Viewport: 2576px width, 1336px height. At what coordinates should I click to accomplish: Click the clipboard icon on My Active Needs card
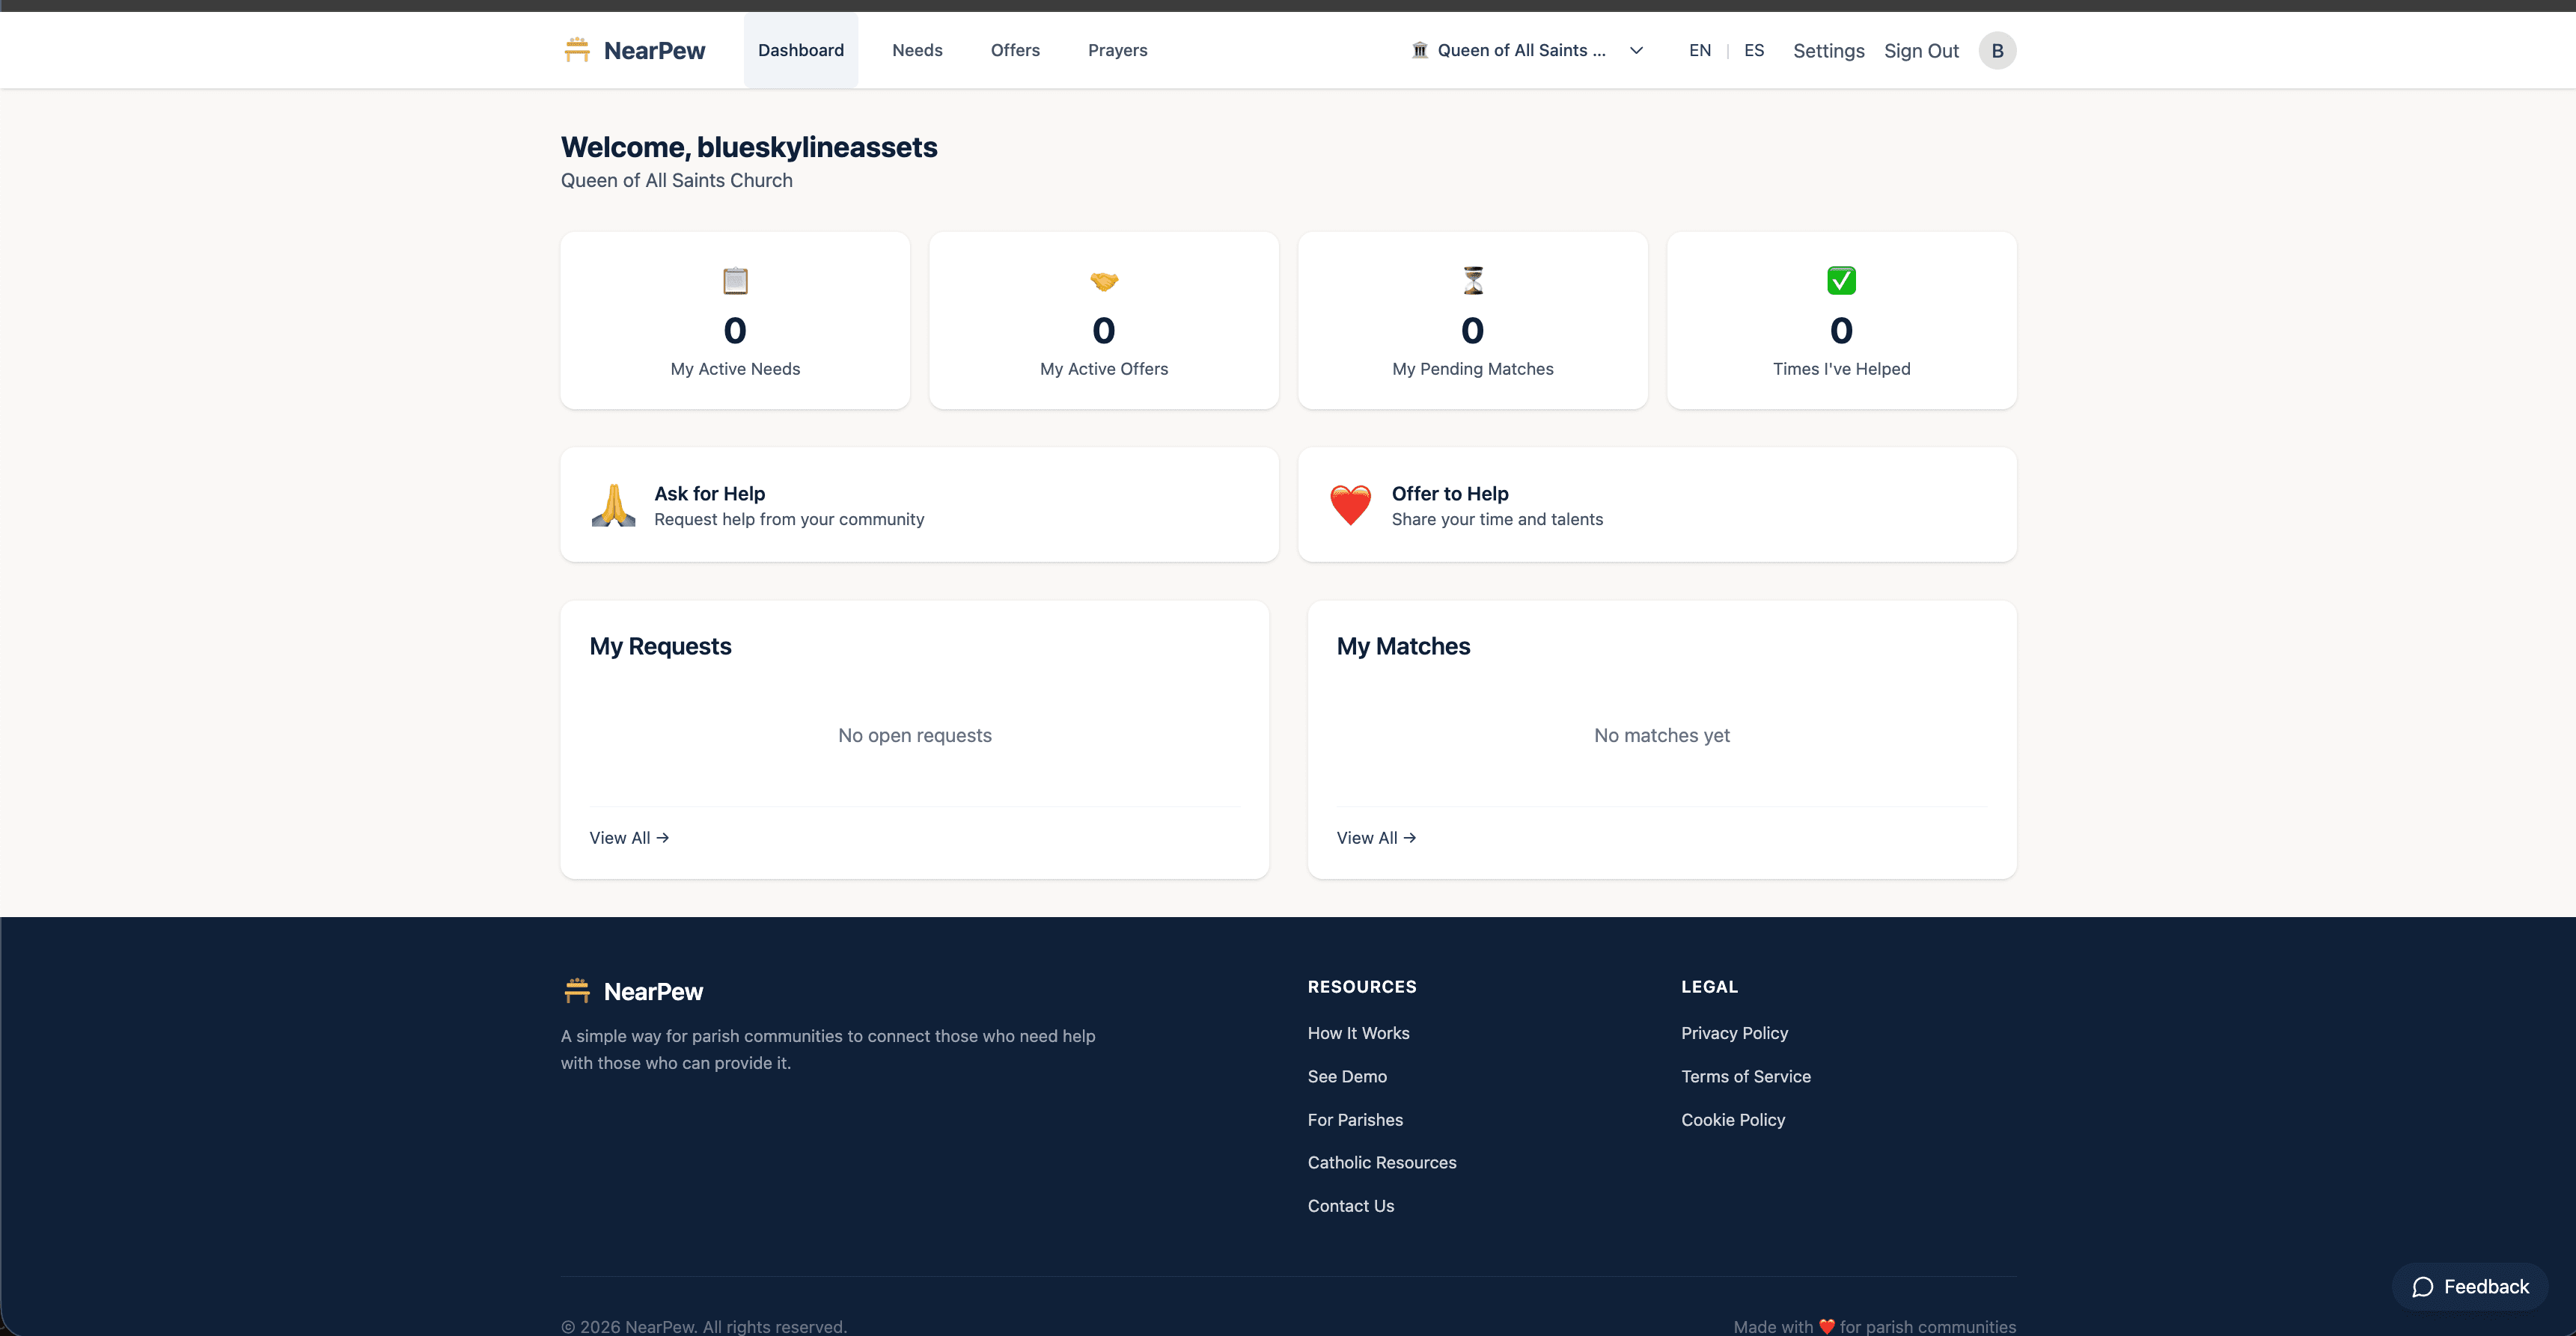734,281
